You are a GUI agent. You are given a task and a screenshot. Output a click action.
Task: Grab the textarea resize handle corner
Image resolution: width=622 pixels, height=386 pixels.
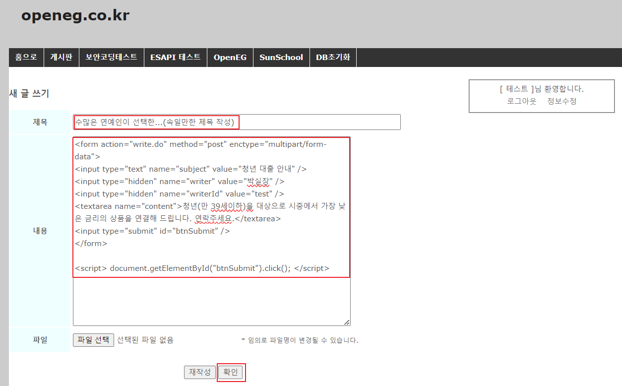tap(347, 322)
